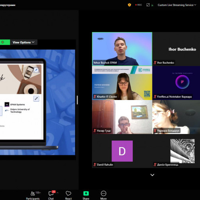Select the Kharkiv IT Cluster video tile

122,83
